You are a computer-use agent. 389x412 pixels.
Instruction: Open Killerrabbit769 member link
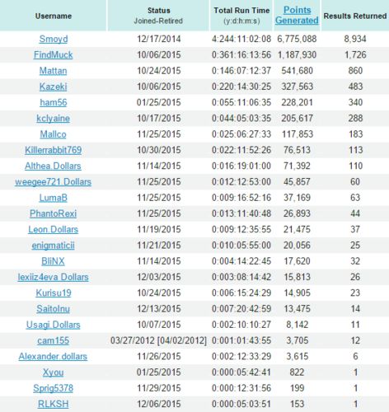[x=54, y=150]
